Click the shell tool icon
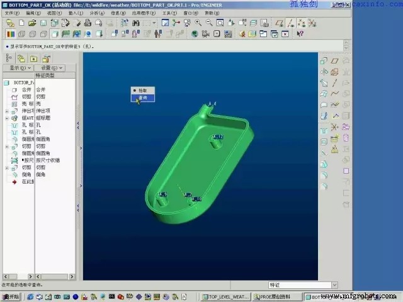 [x=324, y=142]
